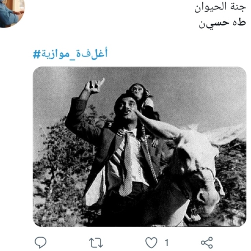Click the donkey's long ear in photo
Viewport: 251px width, 251px height.
[x=158, y=125]
